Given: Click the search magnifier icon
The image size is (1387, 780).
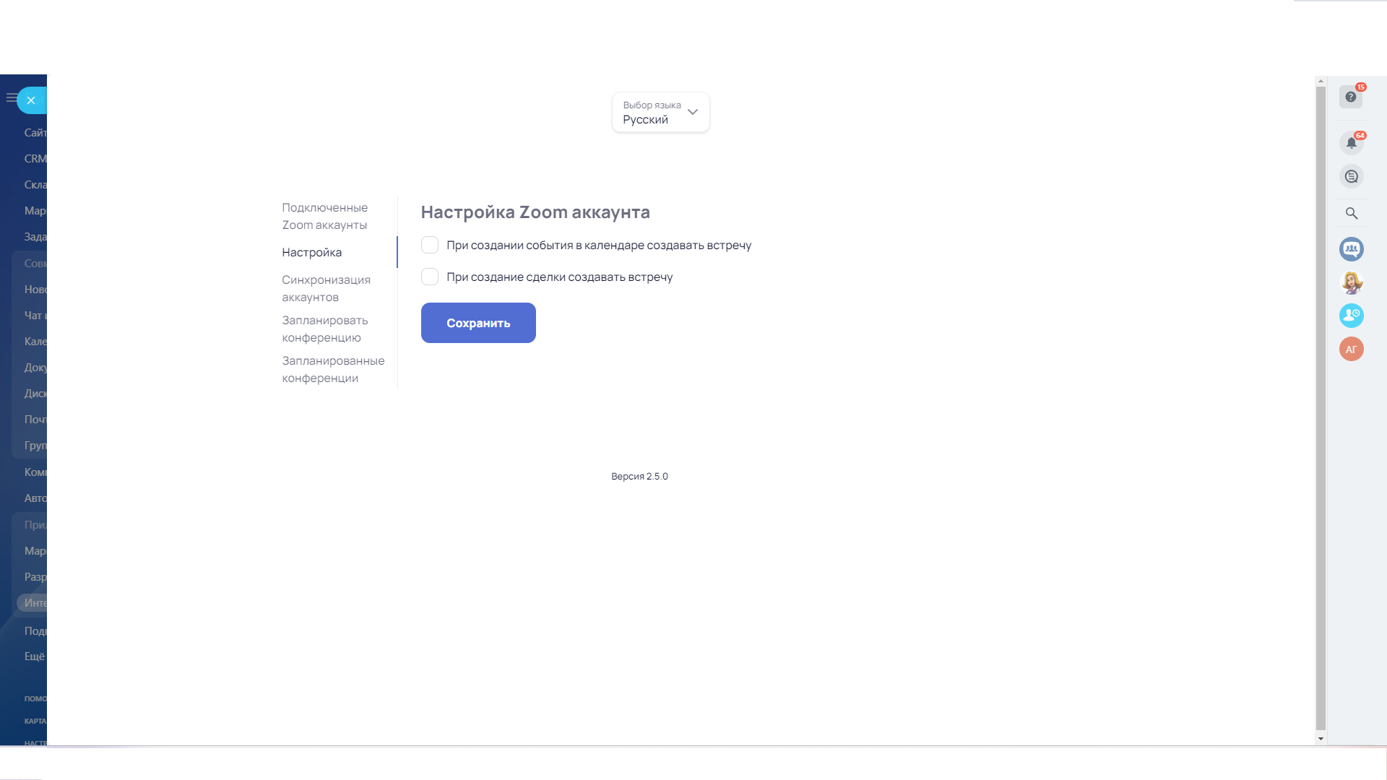Looking at the screenshot, I should click(x=1351, y=214).
